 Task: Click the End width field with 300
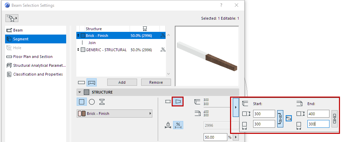tap(318, 124)
